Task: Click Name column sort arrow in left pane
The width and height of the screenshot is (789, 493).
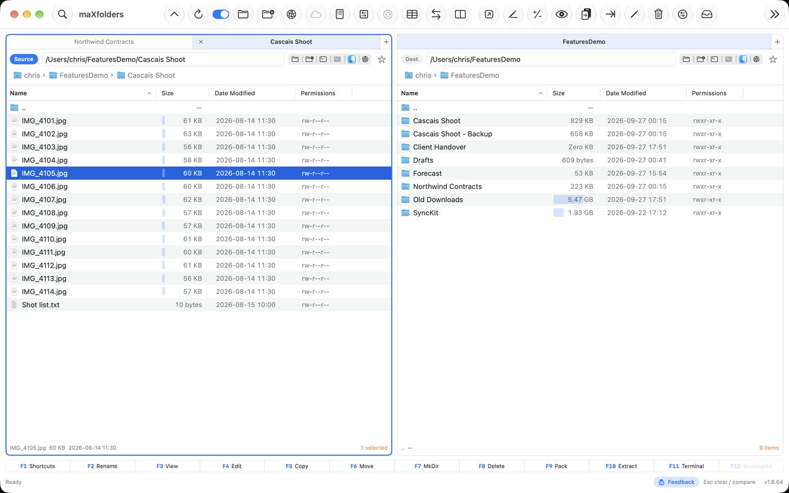Action: coord(149,94)
